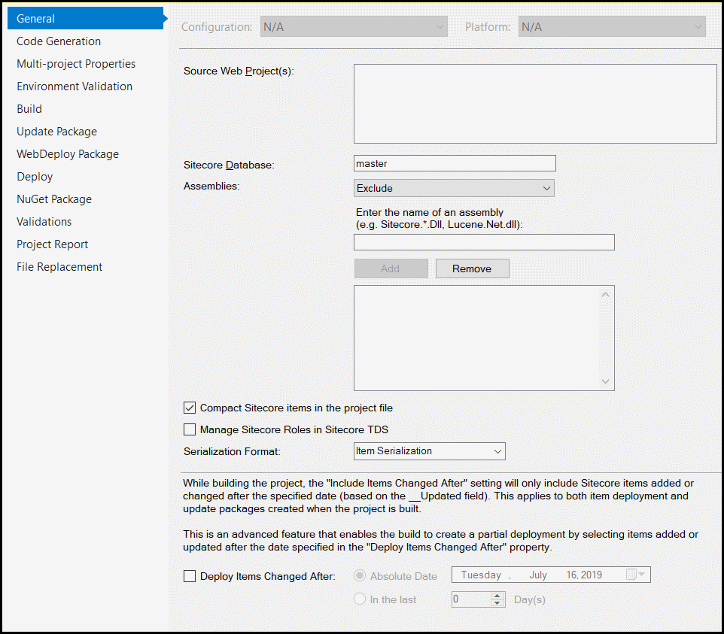Click the Sitecore Database field
The image size is (724, 634).
(455, 163)
